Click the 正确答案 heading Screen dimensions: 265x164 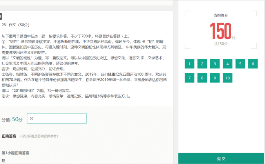pyautogui.click(x=9, y=136)
